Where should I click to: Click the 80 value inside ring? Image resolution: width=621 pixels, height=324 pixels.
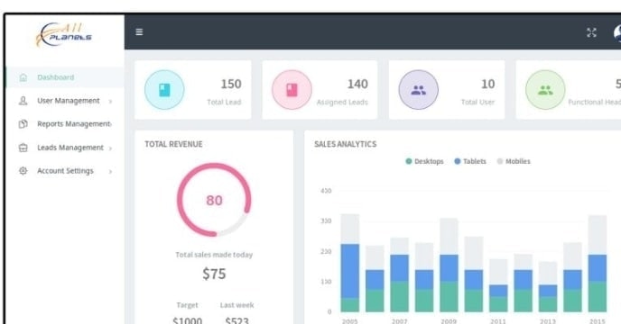coord(214,201)
